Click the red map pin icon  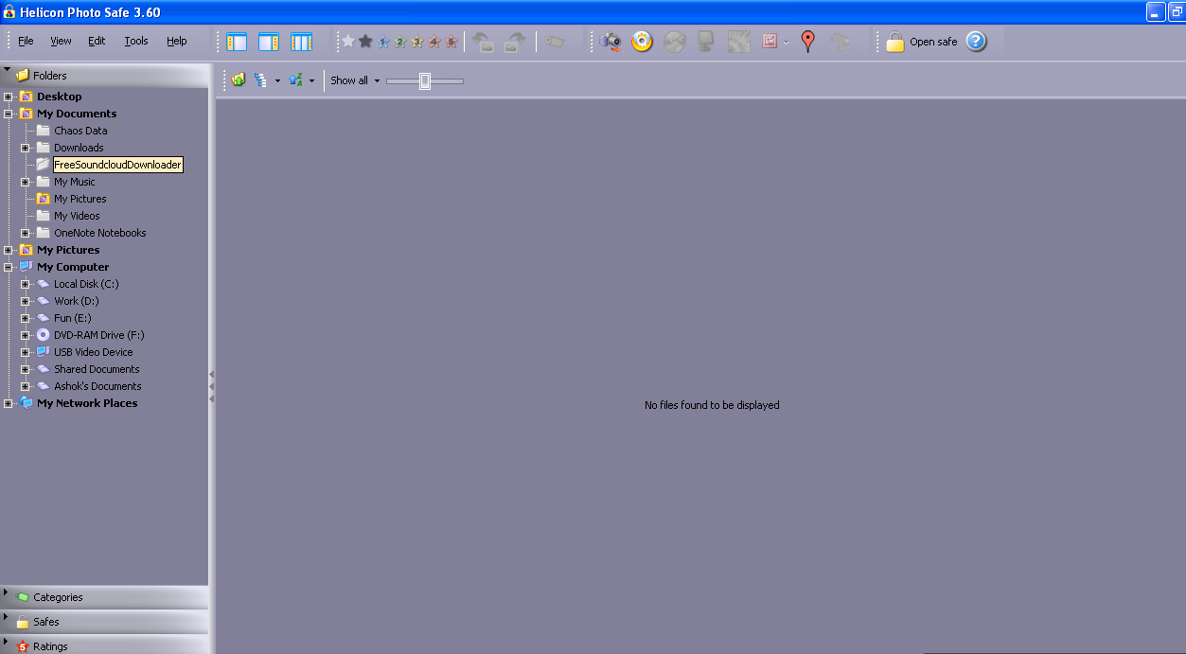tap(807, 42)
